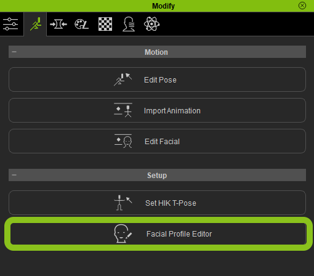The width and height of the screenshot is (314, 276).
Task: Click the Edit Pose button
Action: tap(157, 79)
